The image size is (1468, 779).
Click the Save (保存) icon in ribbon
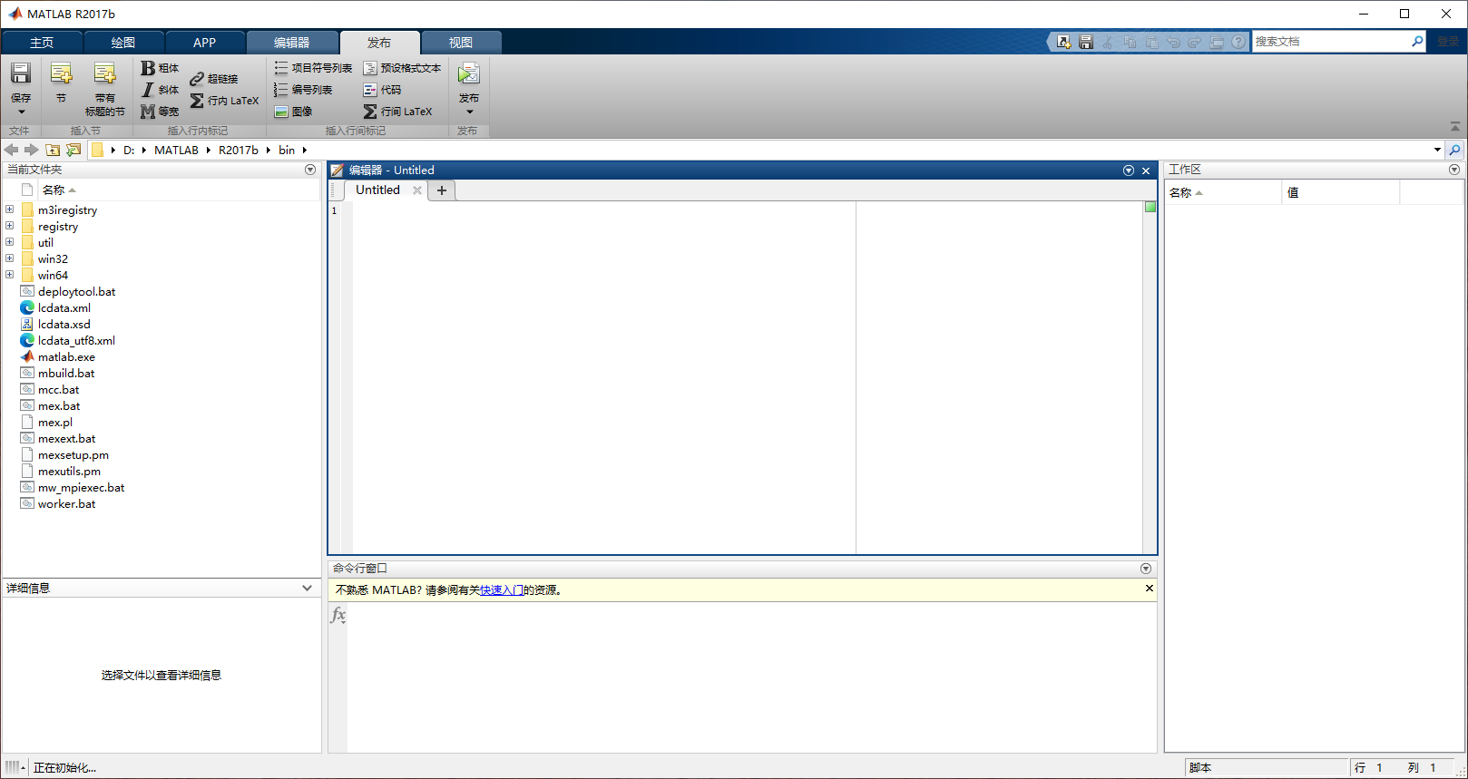coord(21,73)
